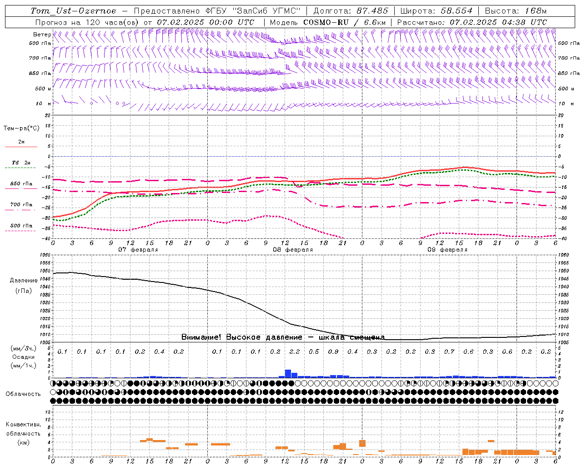The height and width of the screenshot is (465, 582).
Task: Select the Тем-ра(°C) panel label
Action: 21,129
